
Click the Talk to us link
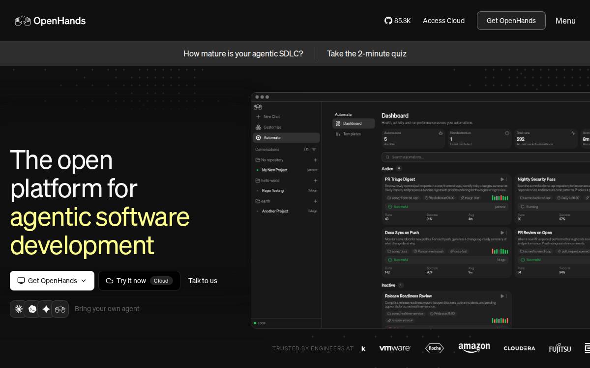pyautogui.click(x=203, y=281)
